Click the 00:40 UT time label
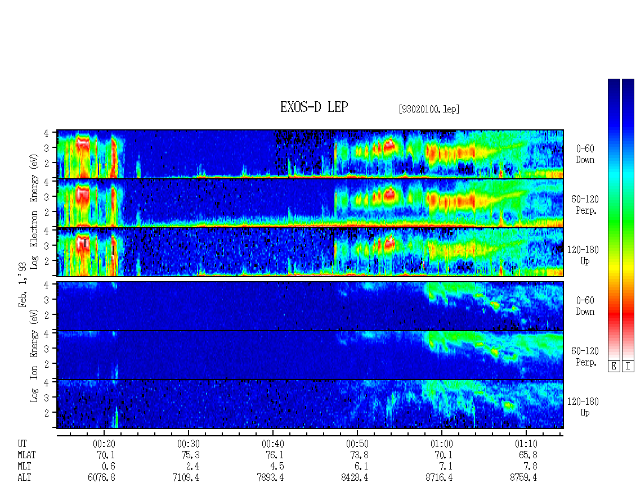 point(273,444)
